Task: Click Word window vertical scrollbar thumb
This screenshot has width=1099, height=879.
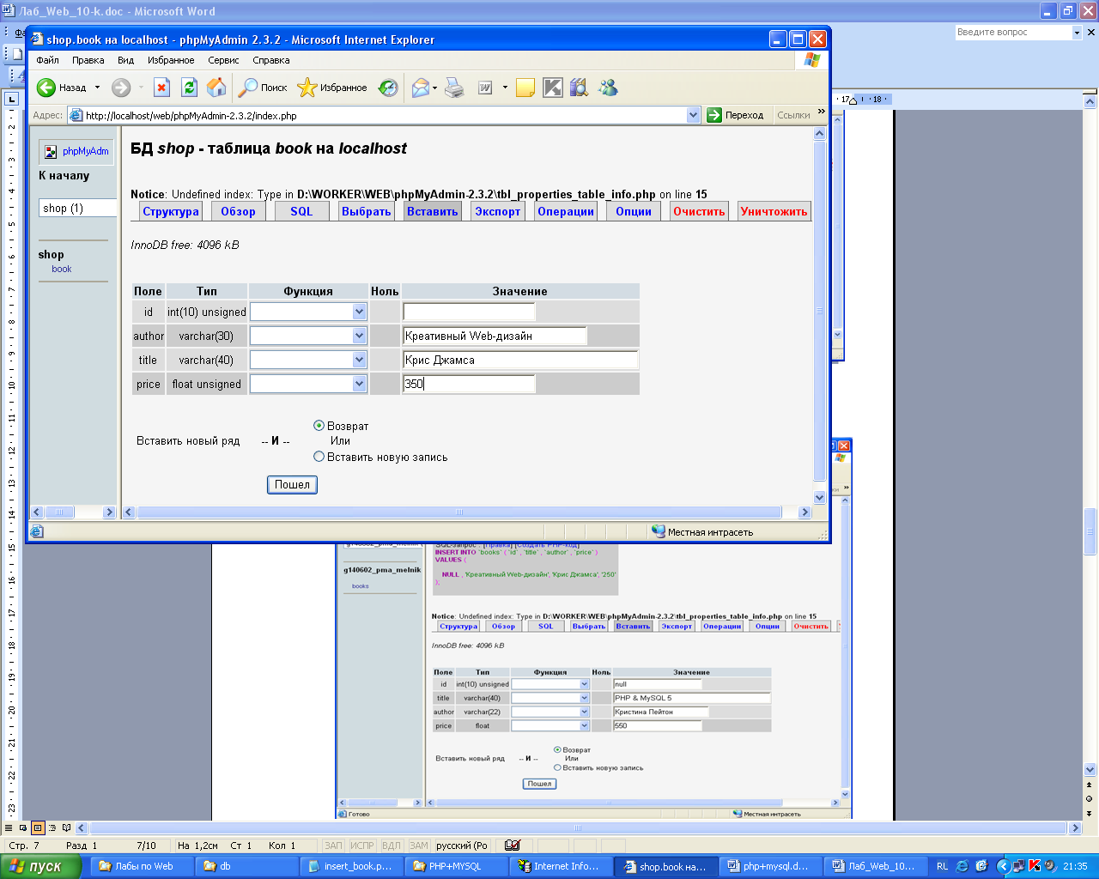Action: (1090, 531)
